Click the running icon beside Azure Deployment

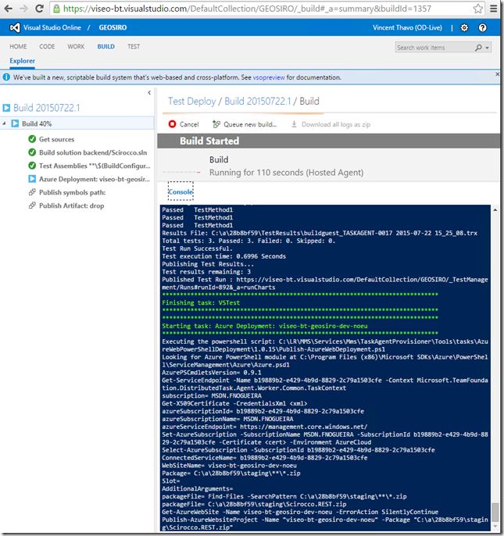click(32, 179)
